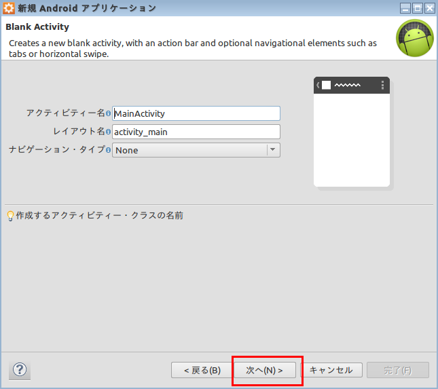
Task: Click the back chevron in phone preview
Action: [x=318, y=85]
